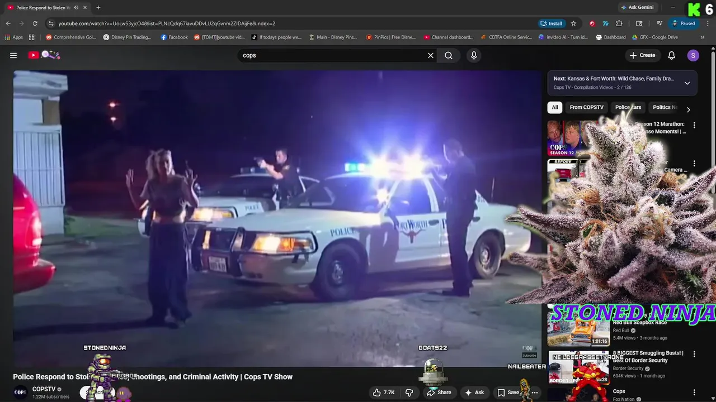The width and height of the screenshot is (716, 402).
Task: Click the Ask button below video
Action: (474, 393)
